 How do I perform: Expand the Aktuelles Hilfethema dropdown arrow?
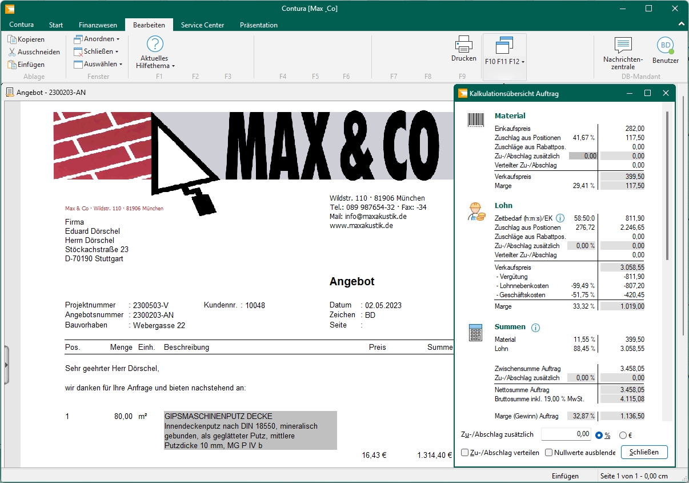click(x=173, y=66)
